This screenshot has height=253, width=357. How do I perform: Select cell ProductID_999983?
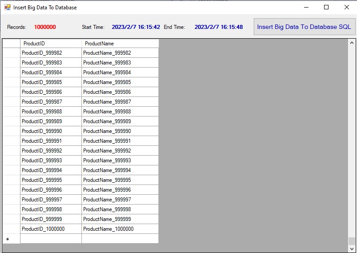pos(51,63)
